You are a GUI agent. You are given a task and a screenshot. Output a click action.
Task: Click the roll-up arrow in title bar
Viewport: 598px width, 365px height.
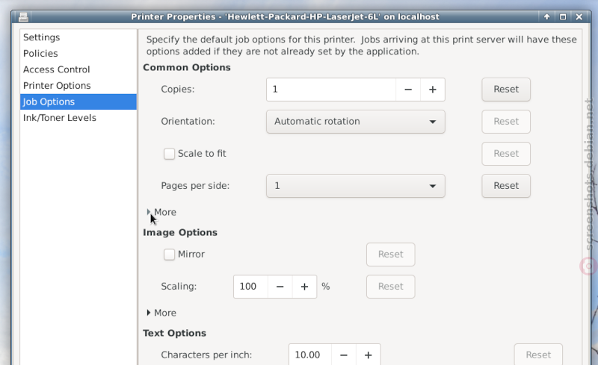[547, 16]
